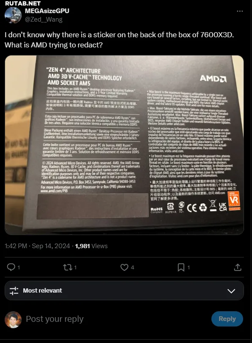
Task: Click the repost arrows icon
Action: (67, 267)
